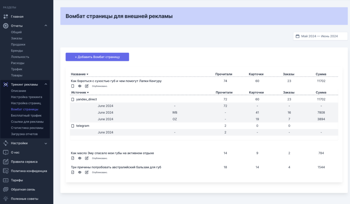This screenshot has width=350, height=204.
Task: Click the Главная dashboard icon in sidebar
Action: click(6, 16)
